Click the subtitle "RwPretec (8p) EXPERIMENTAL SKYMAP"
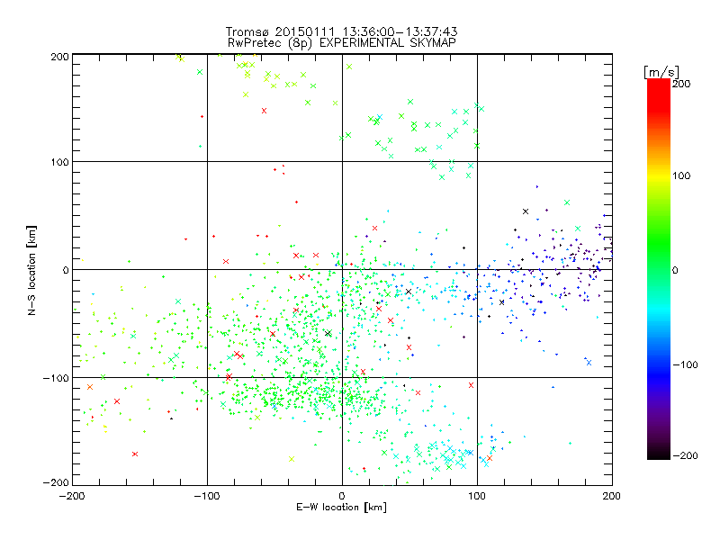720x540 pixels. (342, 42)
